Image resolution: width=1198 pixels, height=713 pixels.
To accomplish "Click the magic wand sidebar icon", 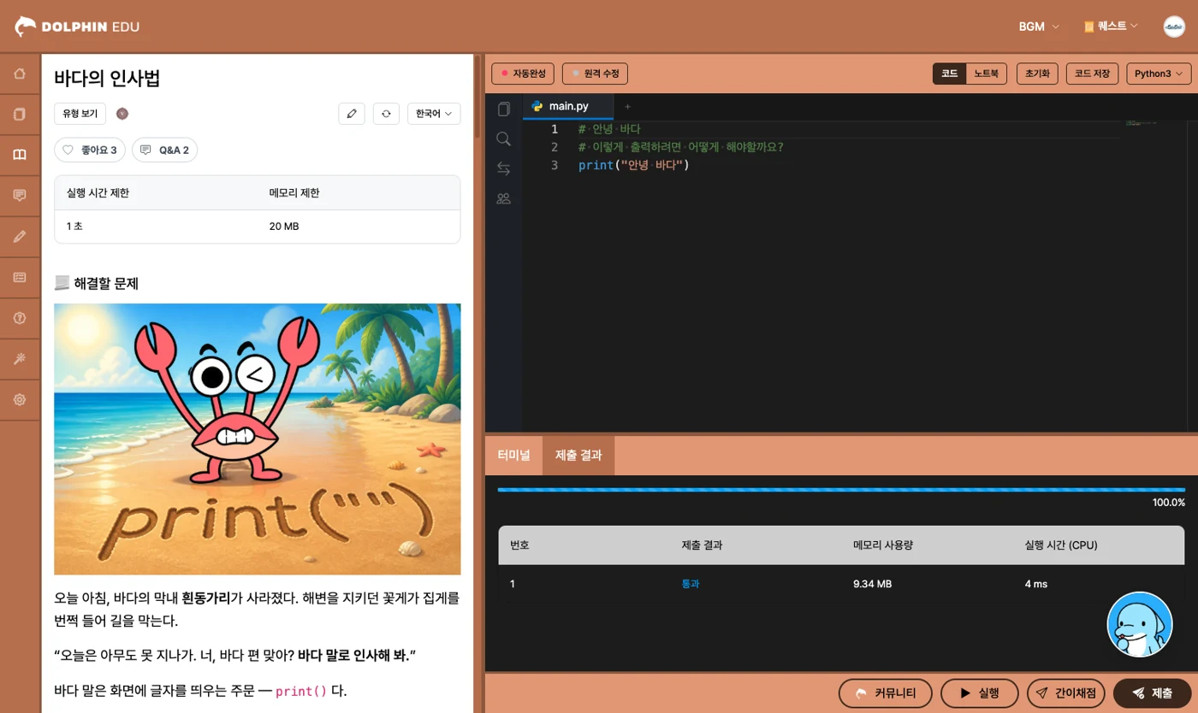I will (x=20, y=359).
